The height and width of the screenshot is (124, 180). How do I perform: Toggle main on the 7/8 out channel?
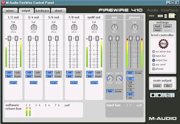(x=74, y=83)
